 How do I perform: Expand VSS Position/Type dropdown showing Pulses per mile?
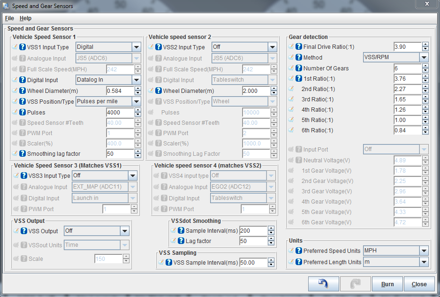click(108, 101)
